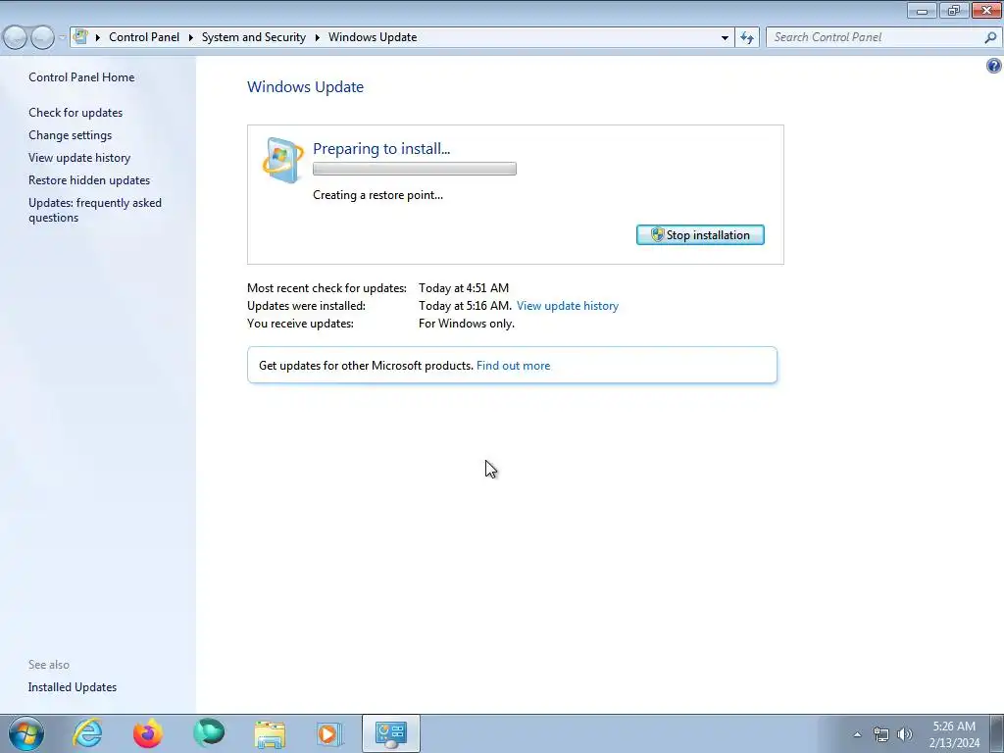Launch Internet Explorer from taskbar
The height and width of the screenshot is (753, 1004).
tap(87, 733)
